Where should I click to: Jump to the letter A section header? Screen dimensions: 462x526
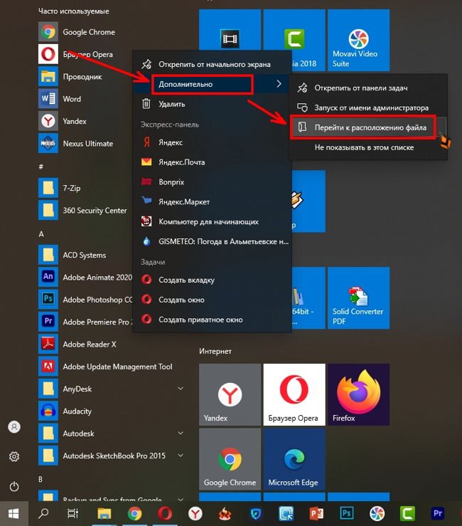(x=41, y=233)
